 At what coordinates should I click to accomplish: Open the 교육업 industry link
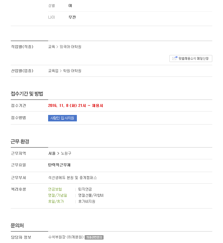pos(53,71)
